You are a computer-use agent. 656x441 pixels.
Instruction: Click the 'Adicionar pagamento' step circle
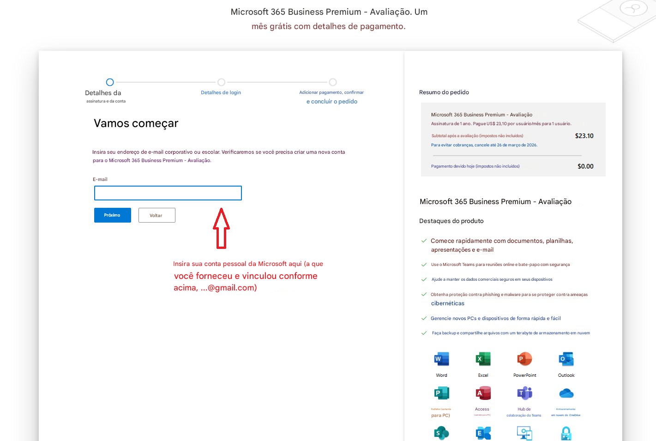[x=333, y=82]
